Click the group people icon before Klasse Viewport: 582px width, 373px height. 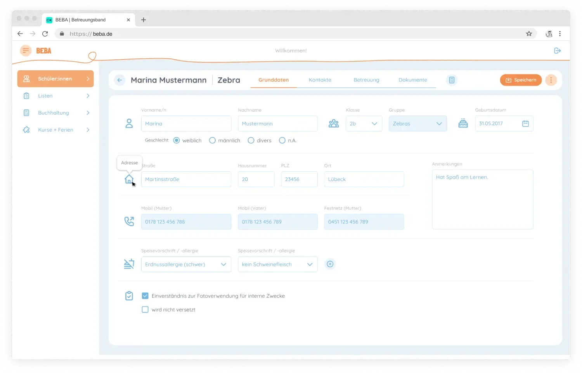click(334, 124)
